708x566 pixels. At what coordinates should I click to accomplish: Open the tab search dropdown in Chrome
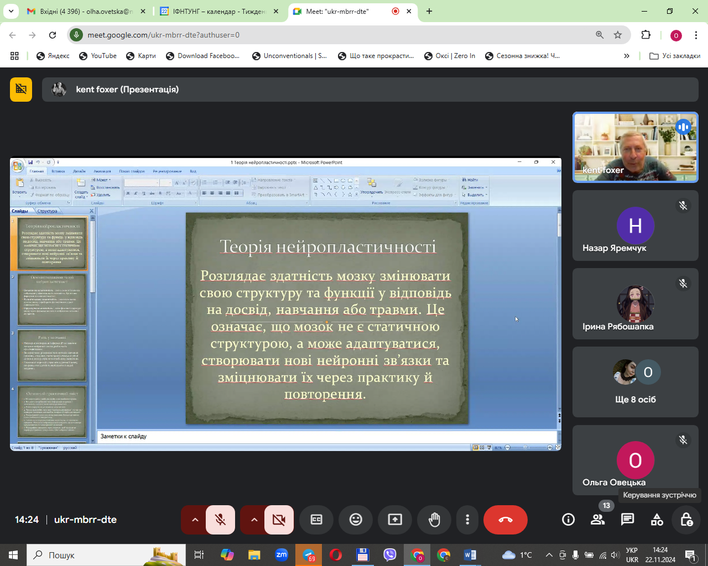click(x=11, y=11)
